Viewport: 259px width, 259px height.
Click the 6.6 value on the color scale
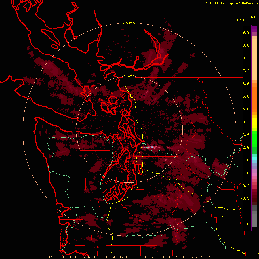(246, 84)
